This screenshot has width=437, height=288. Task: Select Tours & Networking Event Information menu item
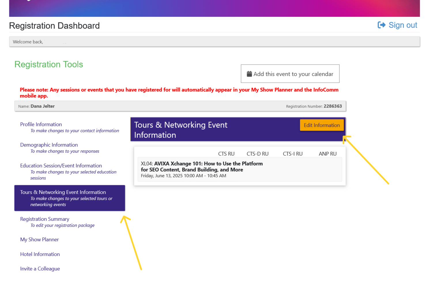pyautogui.click(x=63, y=192)
